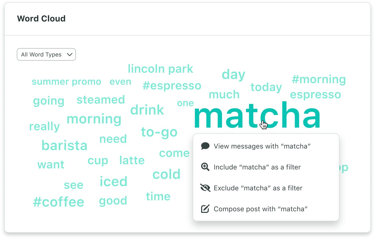Click the word "barista"
375x239 pixels.
(64, 146)
